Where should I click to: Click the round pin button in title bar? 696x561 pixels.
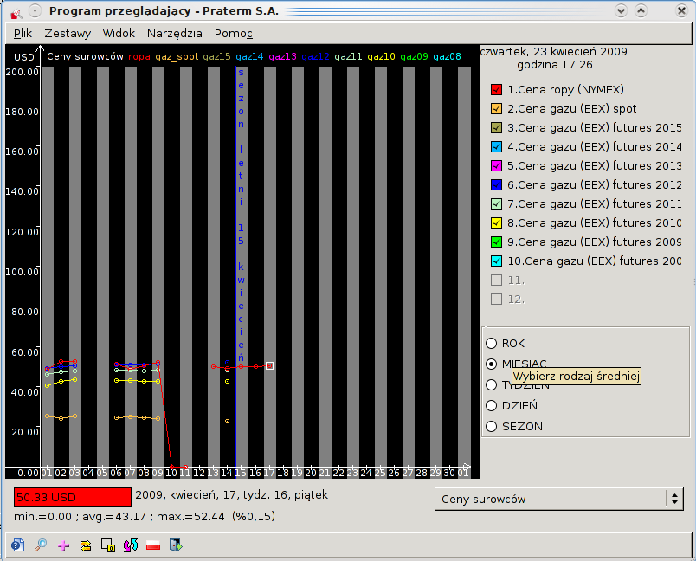click(x=35, y=10)
